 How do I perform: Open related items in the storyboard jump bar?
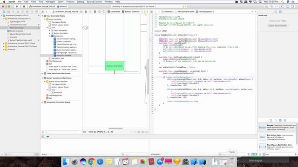(x=42, y=12)
